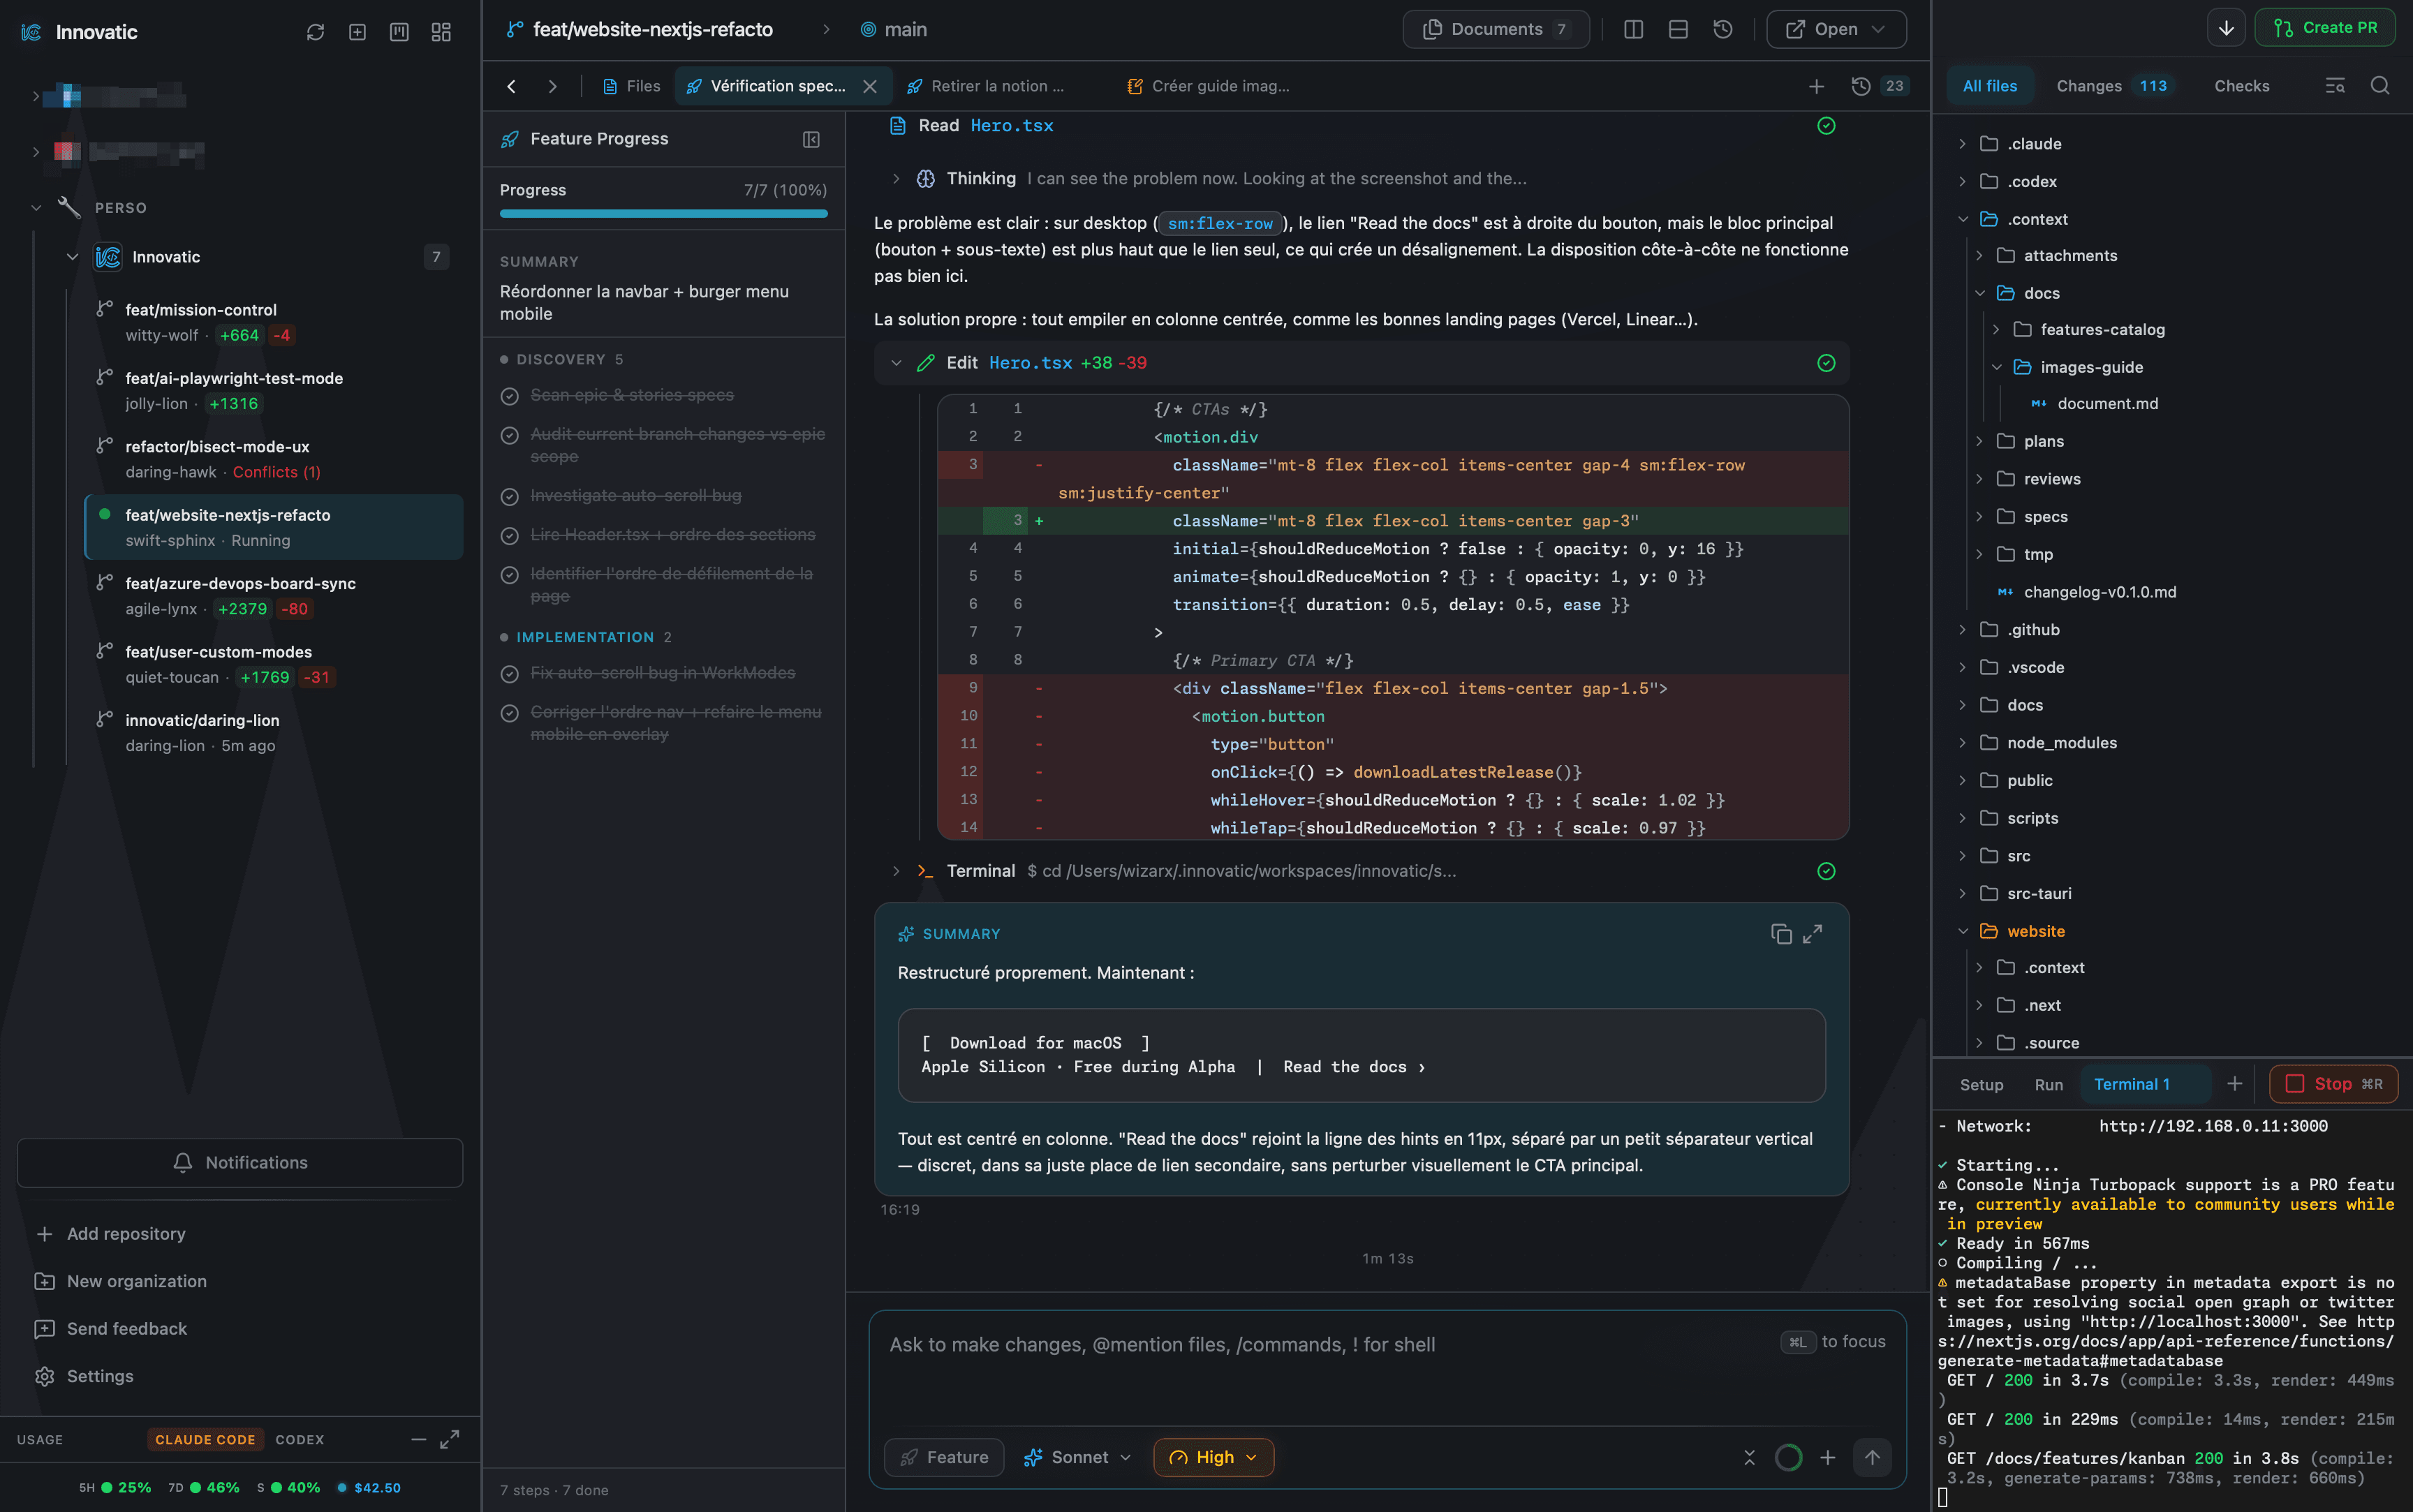The width and height of the screenshot is (2413, 1512).
Task: Stop the running terminal process
Action: (x=2333, y=1084)
